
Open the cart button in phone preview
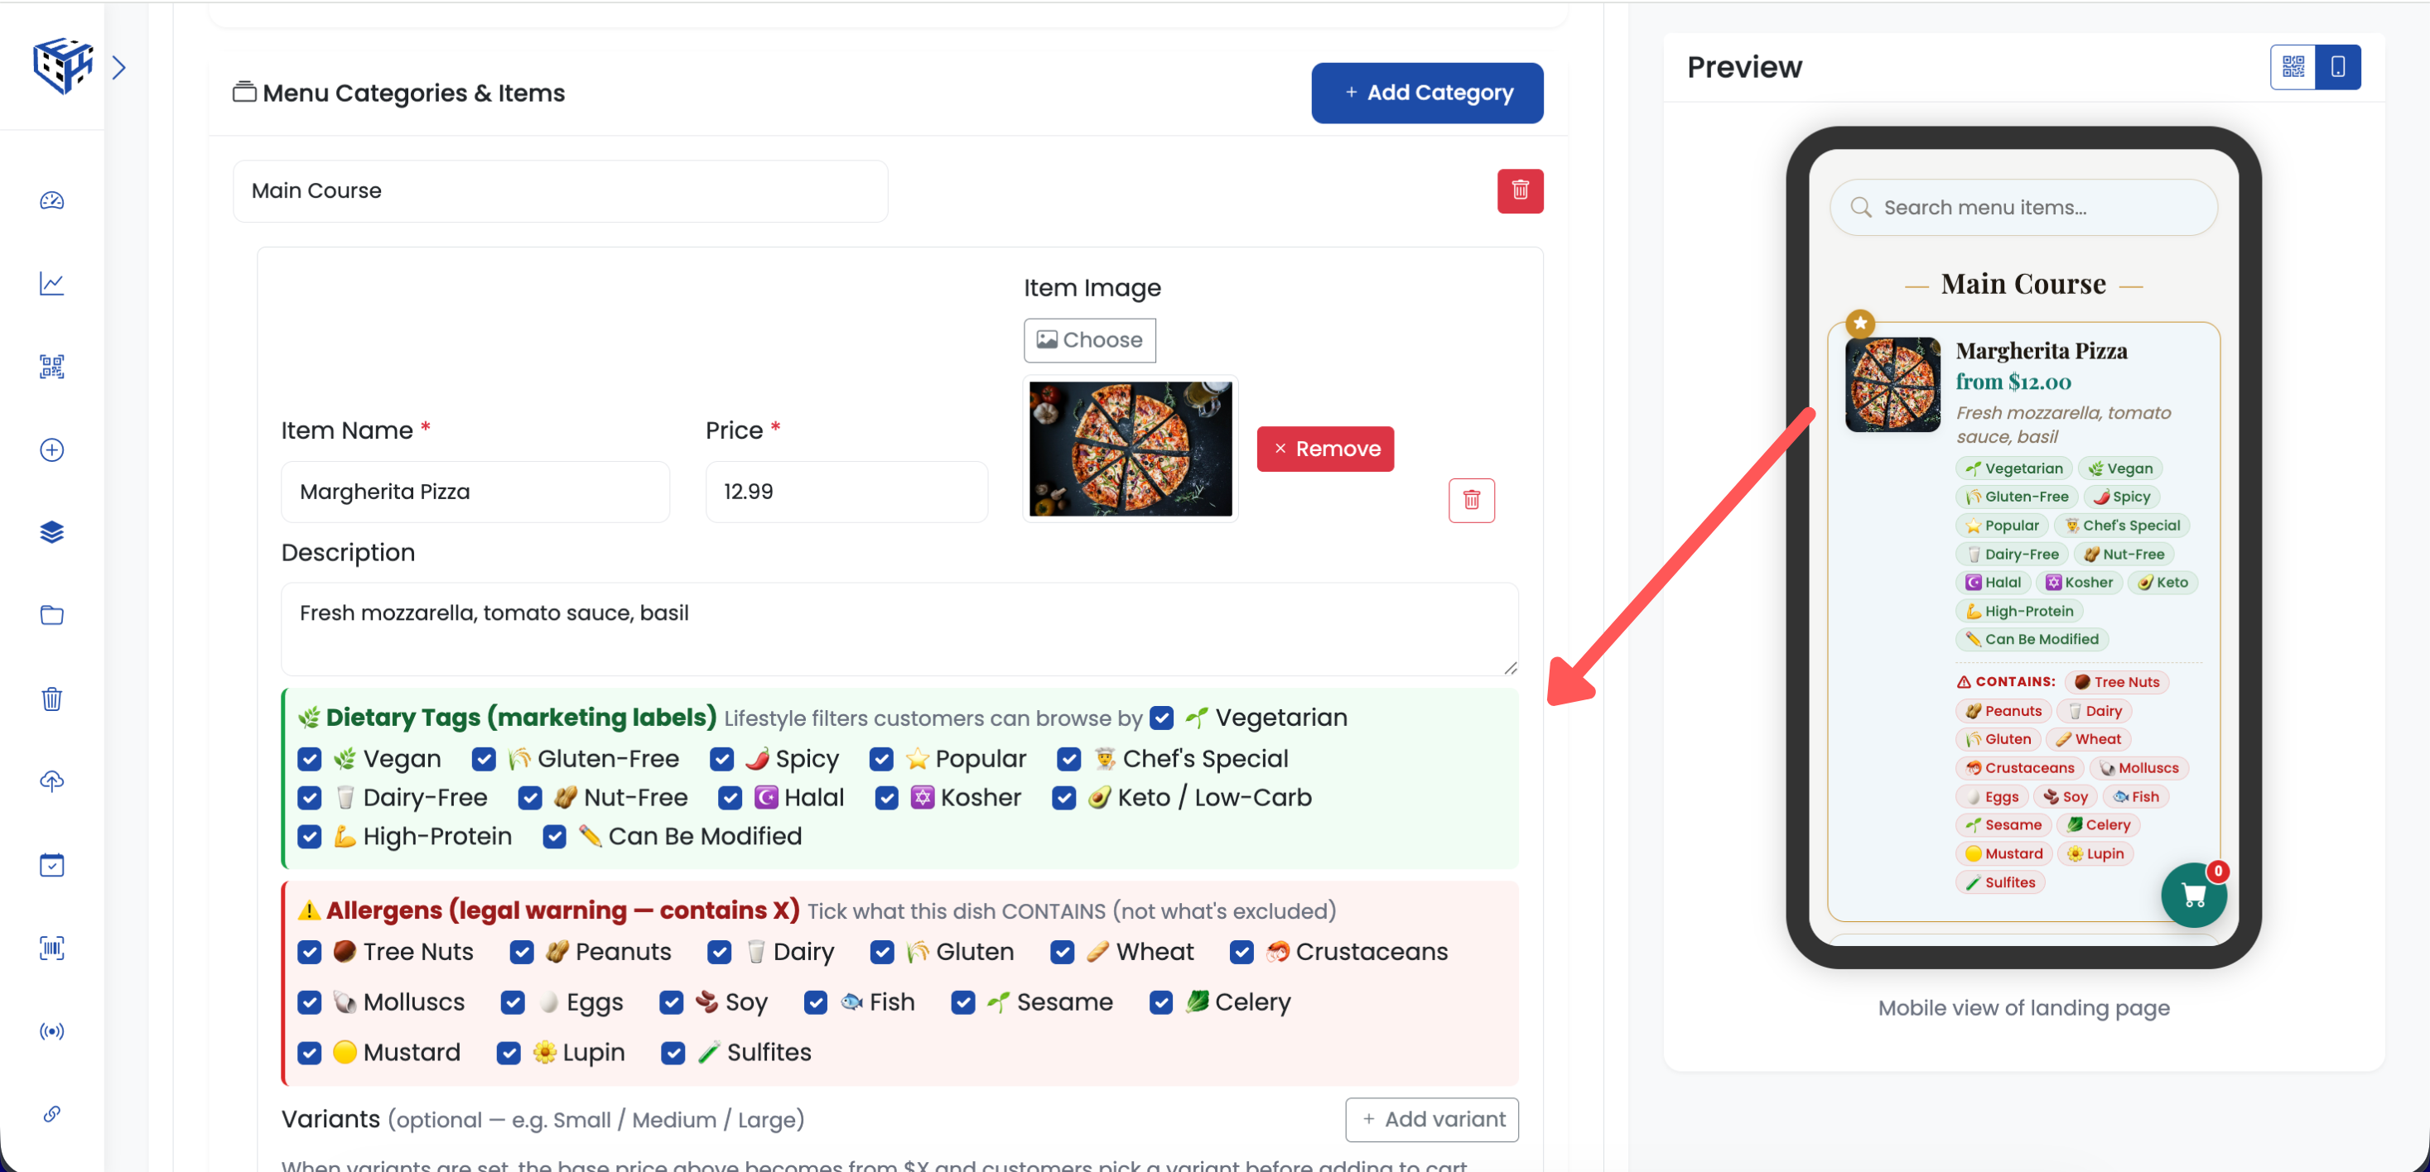coord(2193,895)
